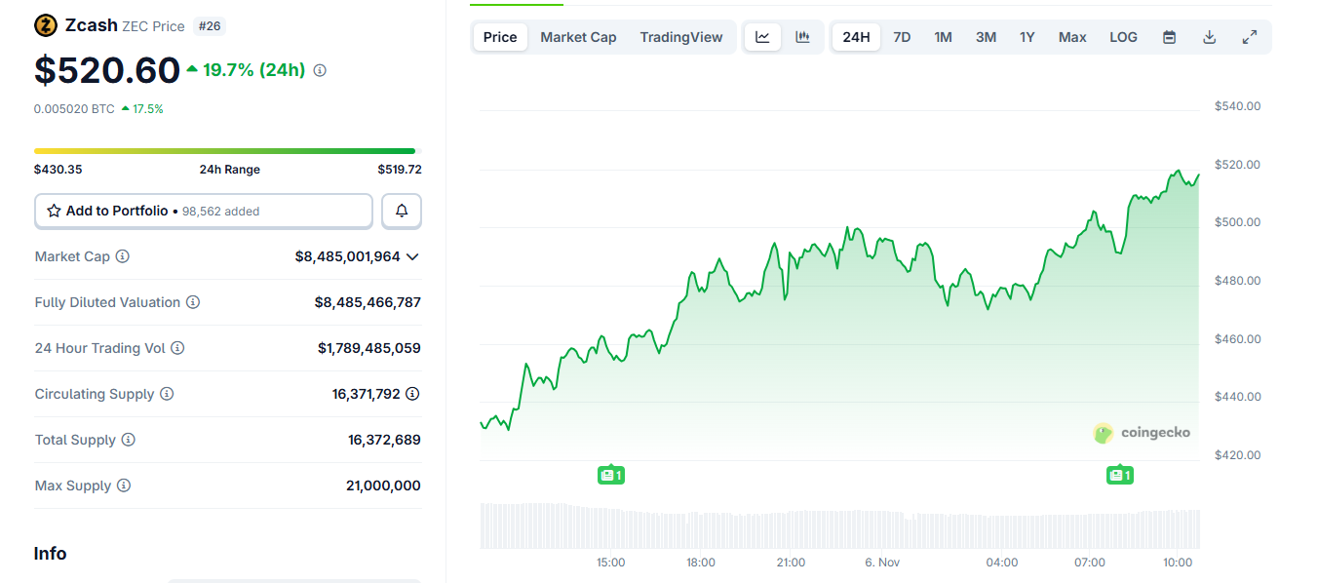The image size is (1317, 583).
Task: Click the info icon next to Circulating Supply
Action: pos(166,394)
